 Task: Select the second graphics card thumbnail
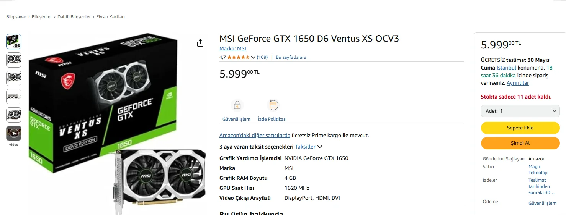[14, 60]
